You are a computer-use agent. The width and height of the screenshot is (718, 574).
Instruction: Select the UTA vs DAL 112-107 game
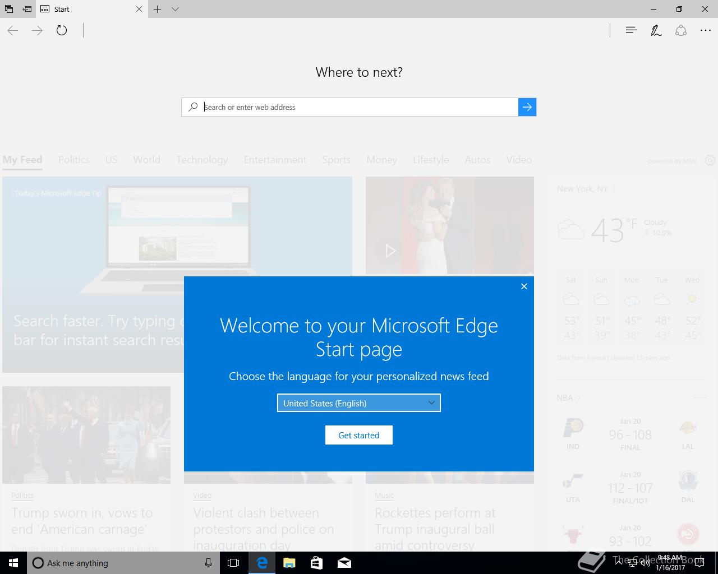630,488
